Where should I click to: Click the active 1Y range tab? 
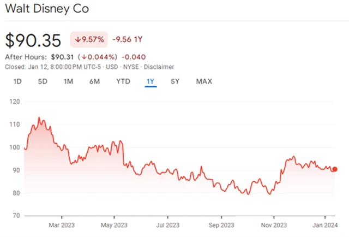pyautogui.click(x=151, y=81)
